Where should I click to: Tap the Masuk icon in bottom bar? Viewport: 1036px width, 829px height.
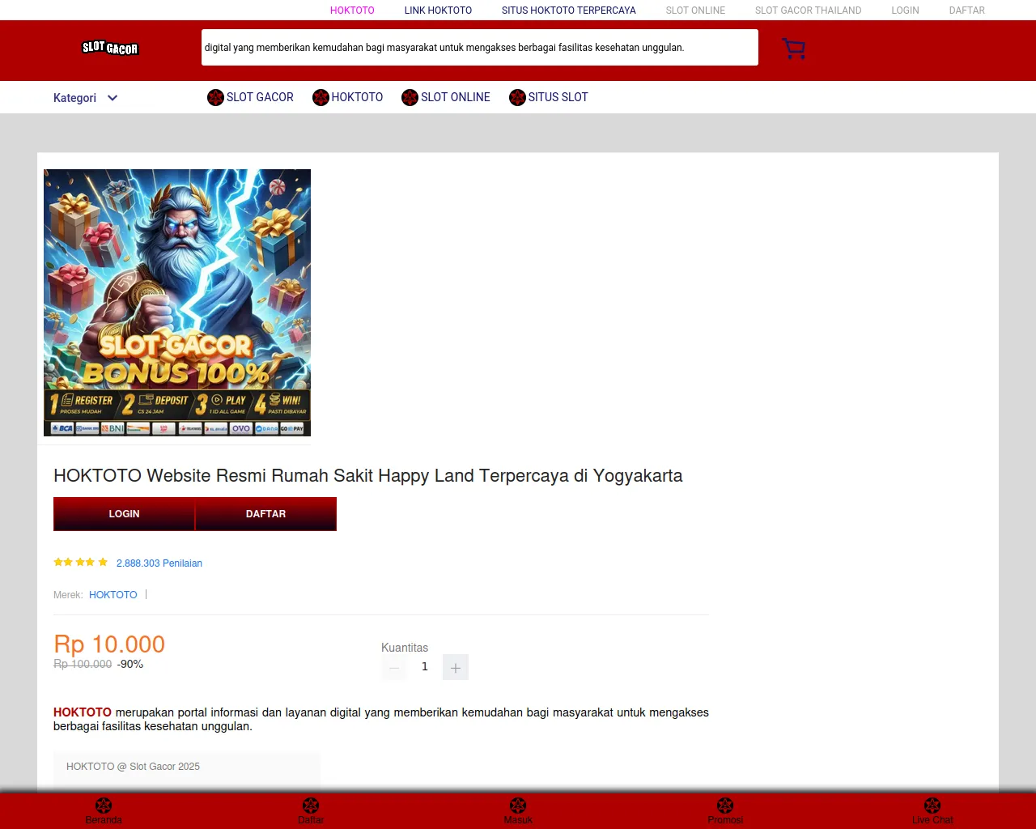pos(518,806)
